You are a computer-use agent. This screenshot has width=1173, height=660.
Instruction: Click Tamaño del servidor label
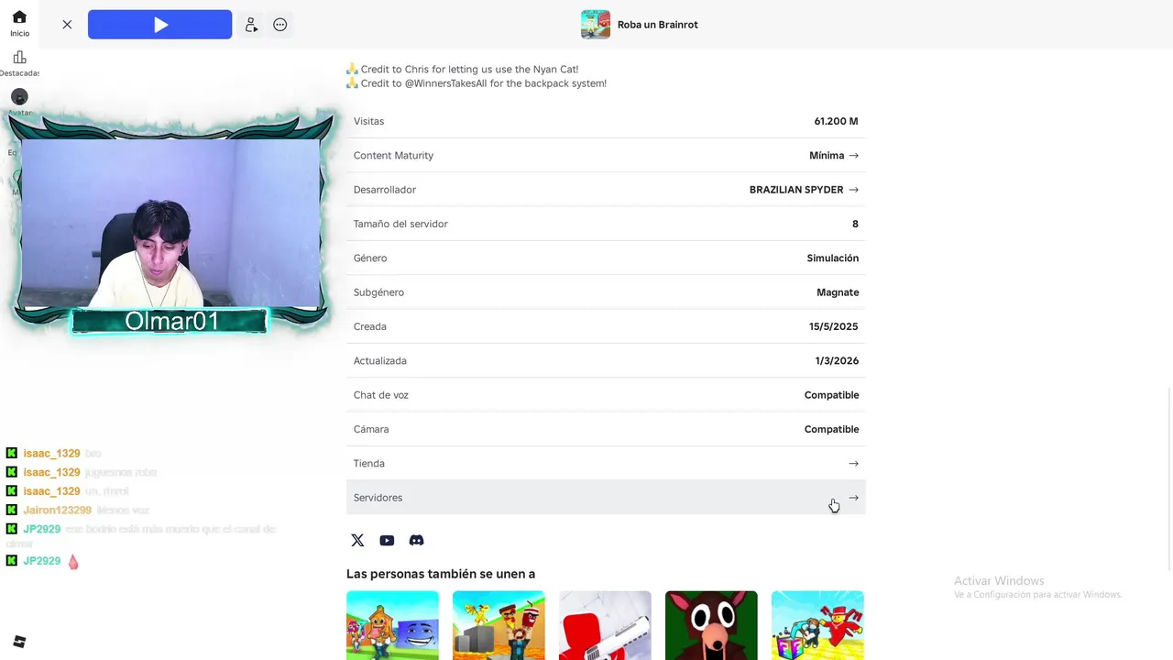tap(400, 224)
